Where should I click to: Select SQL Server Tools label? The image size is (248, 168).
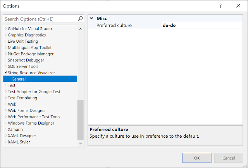[x=23, y=66]
